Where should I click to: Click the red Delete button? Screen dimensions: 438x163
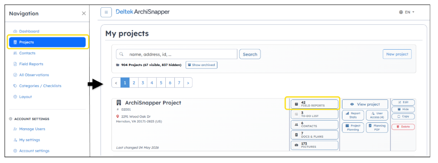pyautogui.click(x=403, y=127)
